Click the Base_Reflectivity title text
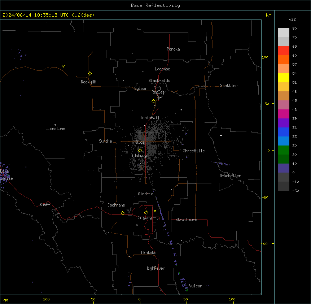Screen dimensions: 311x304 155,5
